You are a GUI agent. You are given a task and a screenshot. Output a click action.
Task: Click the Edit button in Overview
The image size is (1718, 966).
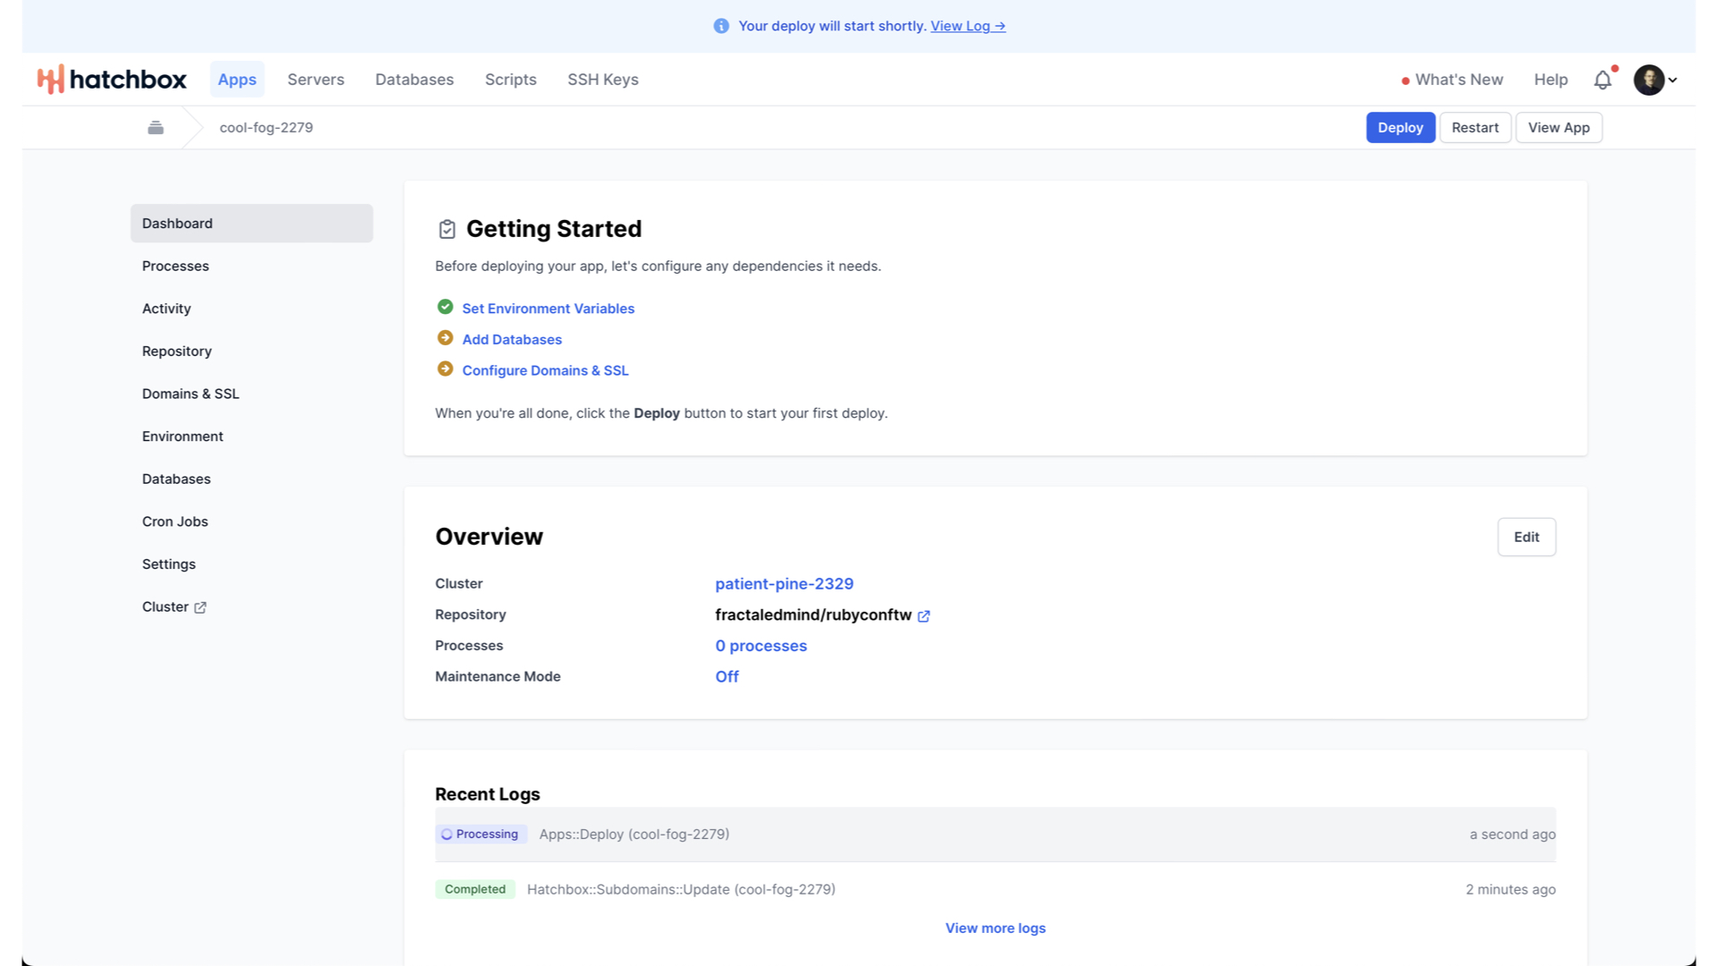1526,538
